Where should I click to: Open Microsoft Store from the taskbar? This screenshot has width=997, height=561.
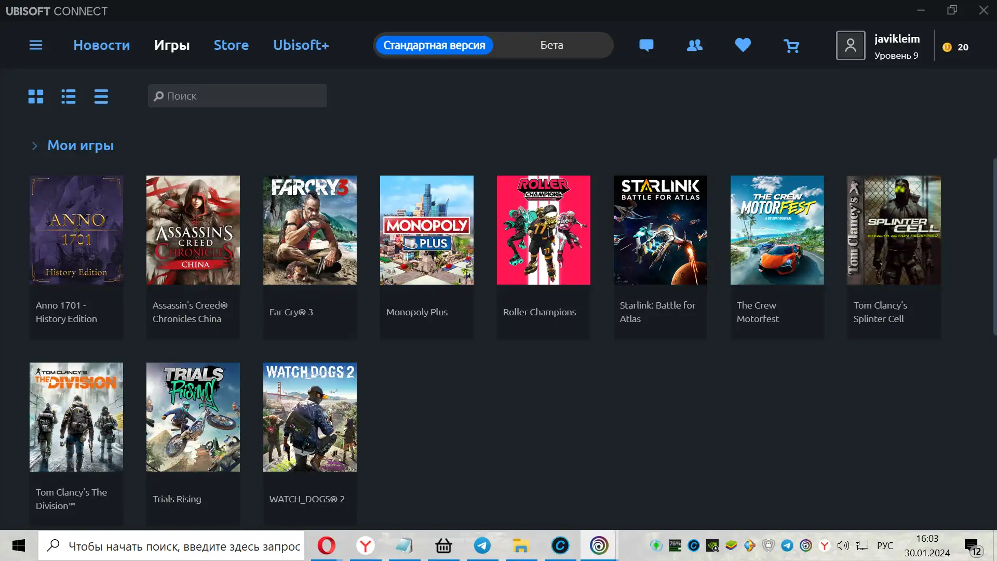[443, 546]
